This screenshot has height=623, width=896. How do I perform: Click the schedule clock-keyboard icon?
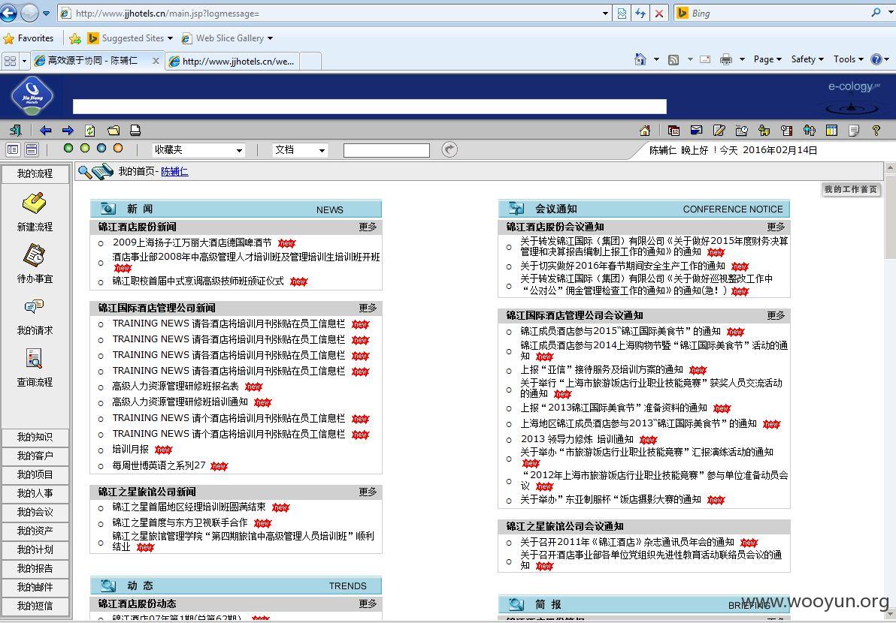[x=742, y=131]
